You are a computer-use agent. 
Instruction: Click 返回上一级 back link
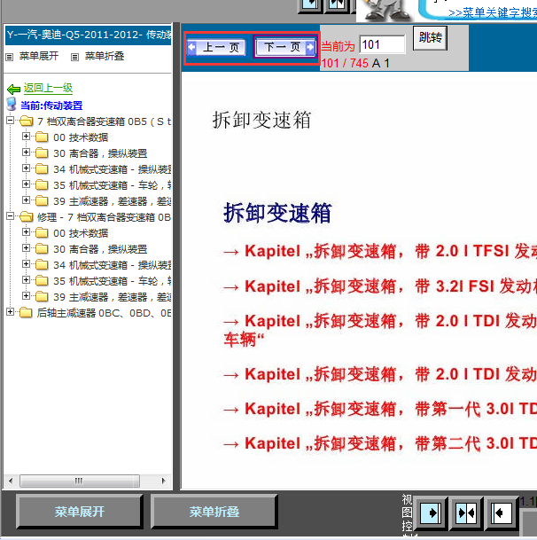pos(48,88)
